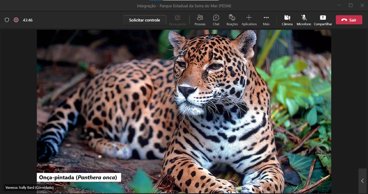Click the red recording indicator icon
The image size is (368, 194).
coord(16,20)
